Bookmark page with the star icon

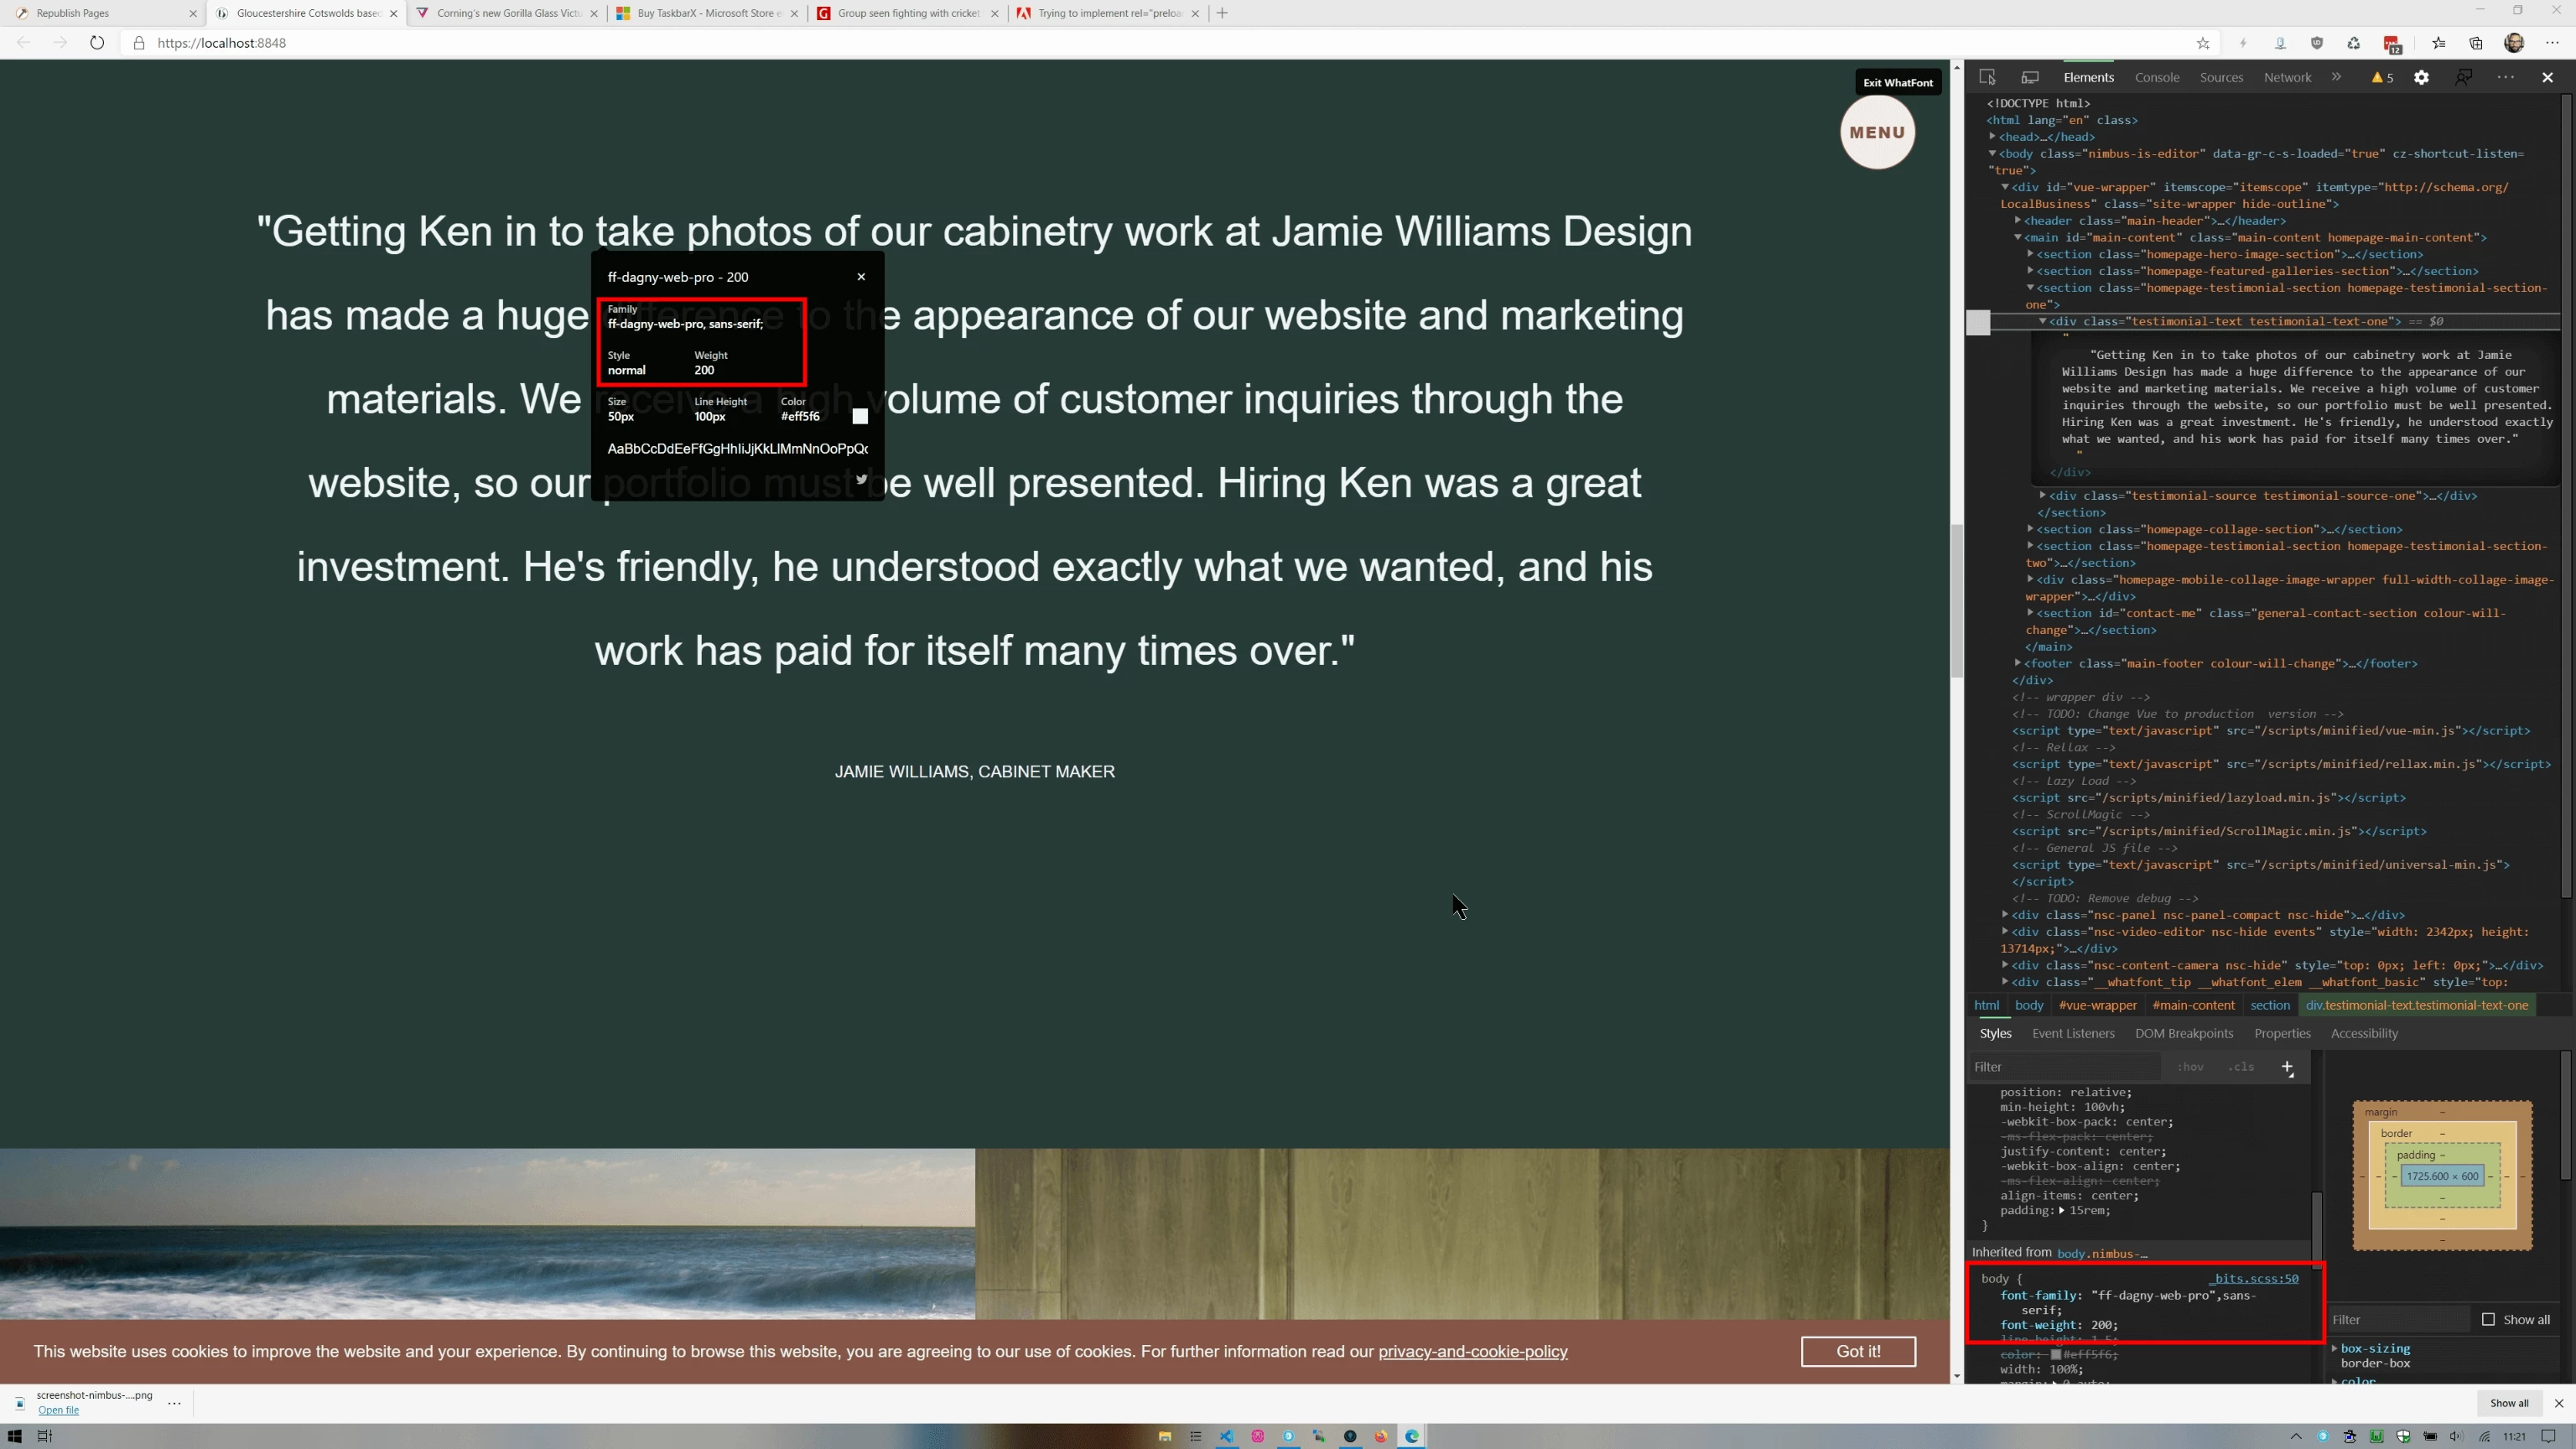point(2203,43)
